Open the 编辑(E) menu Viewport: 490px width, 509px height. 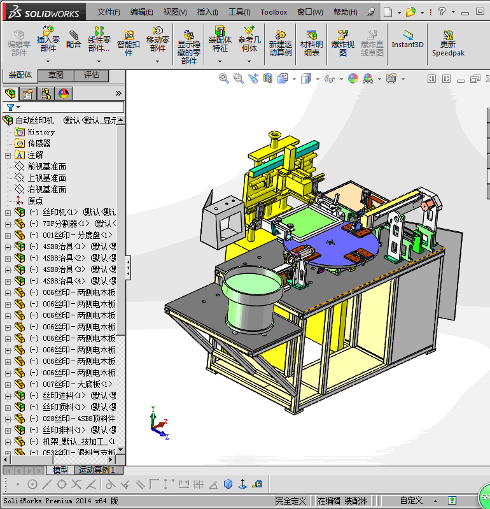tap(142, 12)
